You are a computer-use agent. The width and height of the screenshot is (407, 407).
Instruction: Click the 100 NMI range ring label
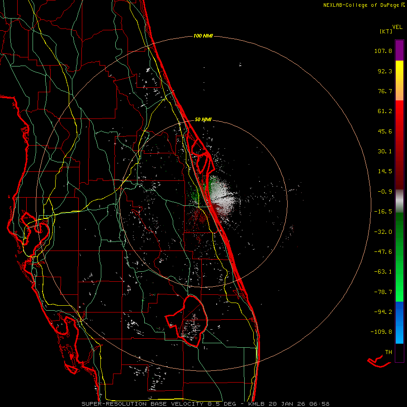(x=203, y=36)
